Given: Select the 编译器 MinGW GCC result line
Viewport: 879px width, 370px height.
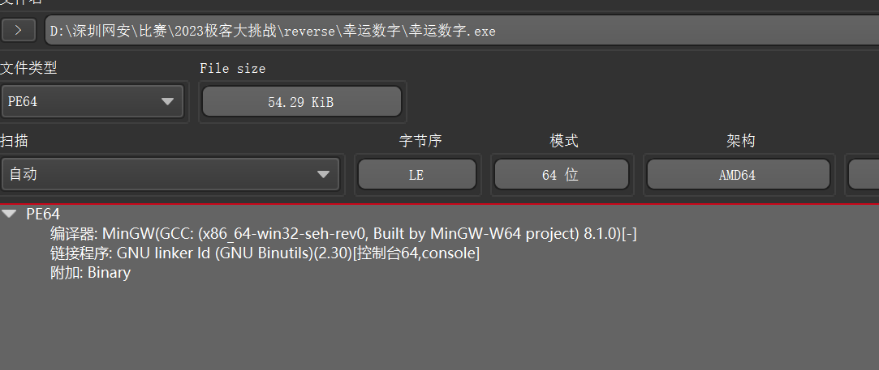Looking at the screenshot, I should tap(343, 234).
